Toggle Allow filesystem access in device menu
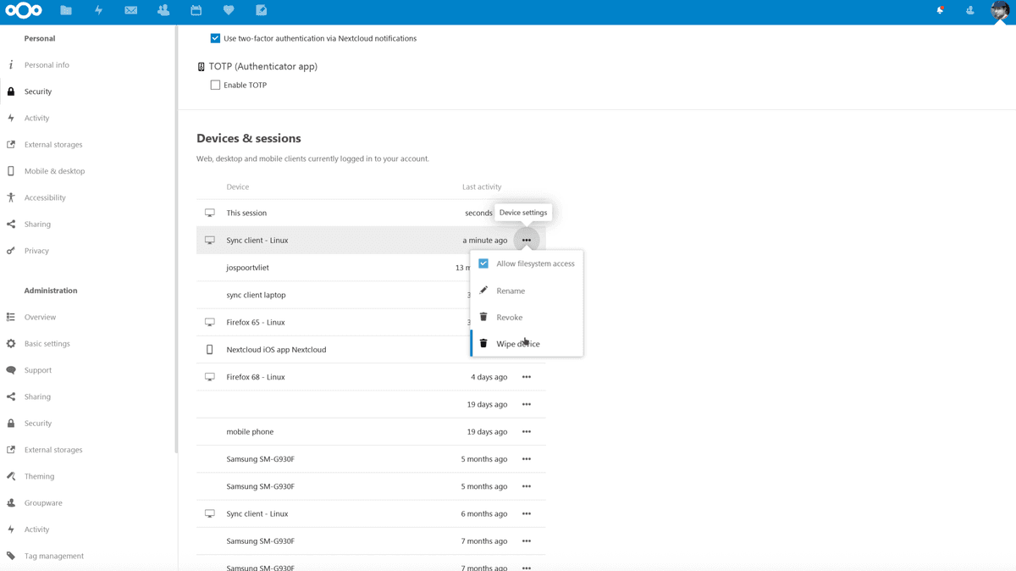The width and height of the screenshot is (1016, 571). pyautogui.click(x=483, y=263)
